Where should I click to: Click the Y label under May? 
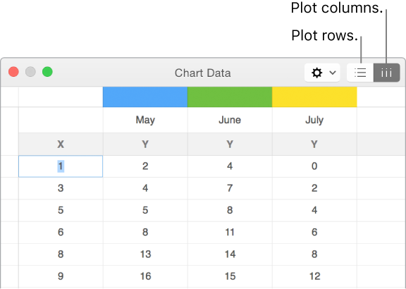click(145, 144)
